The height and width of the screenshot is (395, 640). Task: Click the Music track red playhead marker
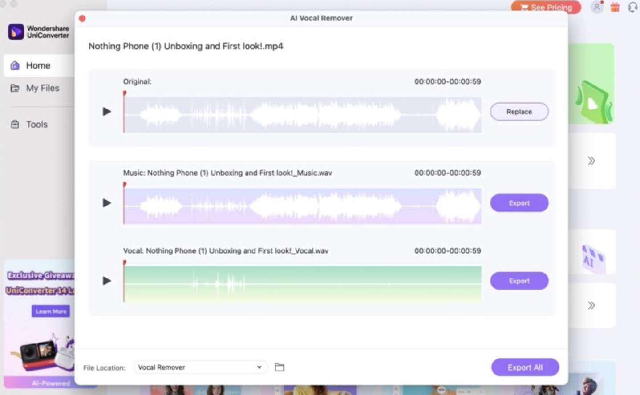[x=125, y=185]
